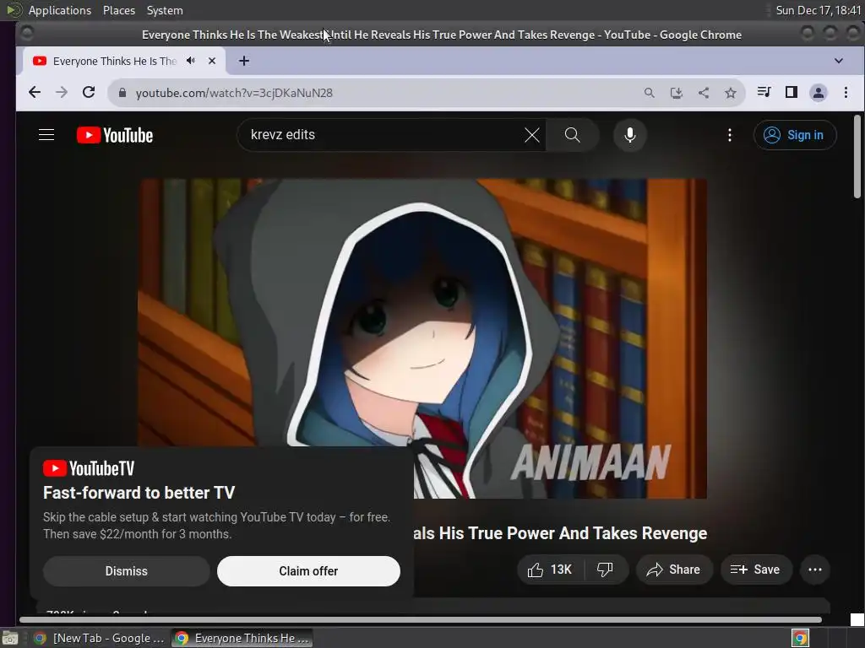The image size is (865, 648).
Task: Click the YouTubeTV logo in the offer
Action: tap(89, 468)
